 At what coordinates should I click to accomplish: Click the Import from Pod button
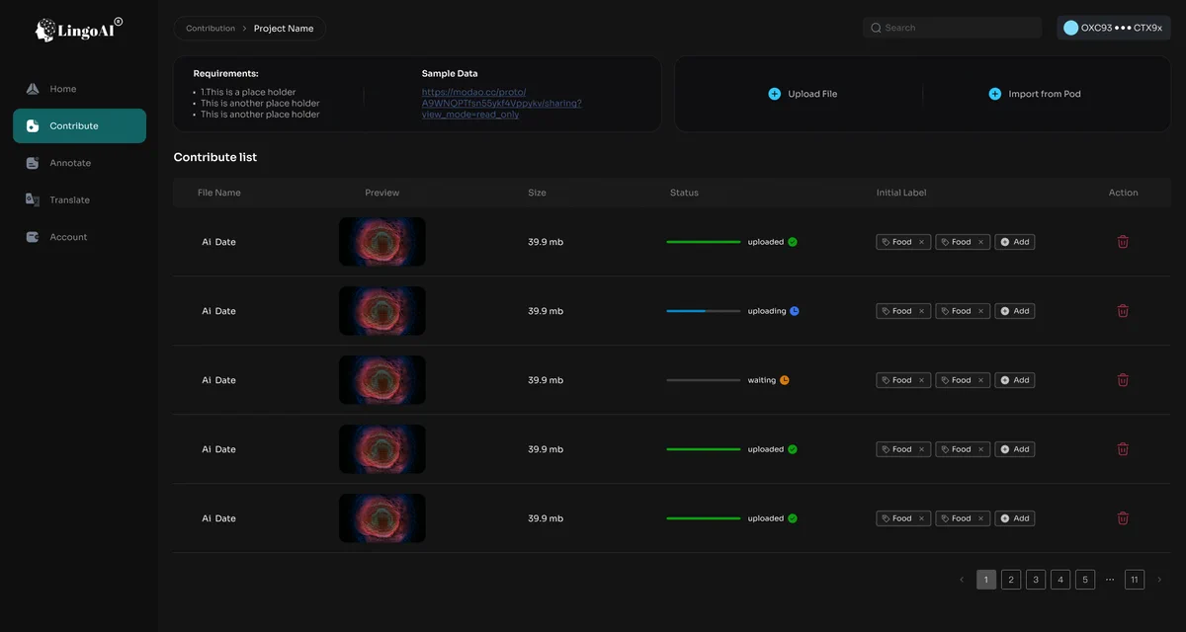(x=1035, y=94)
